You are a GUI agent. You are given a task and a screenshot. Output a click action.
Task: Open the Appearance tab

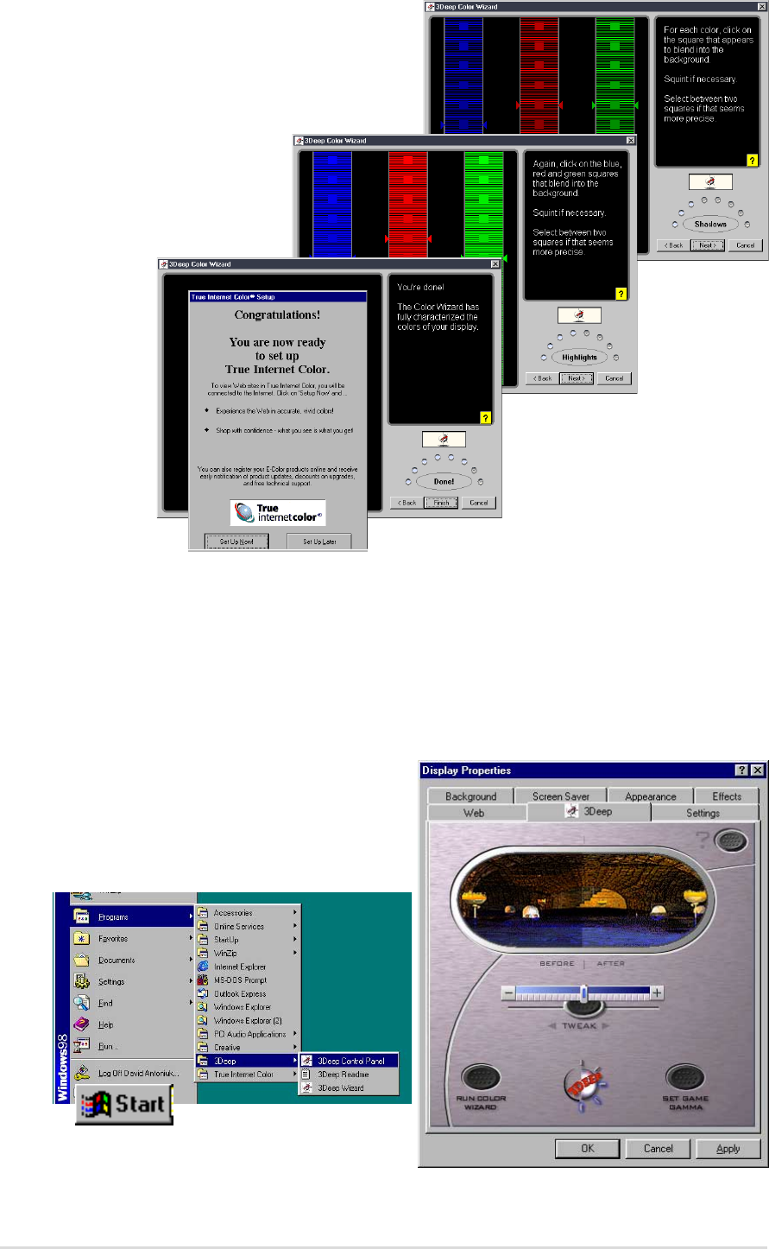coord(651,796)
